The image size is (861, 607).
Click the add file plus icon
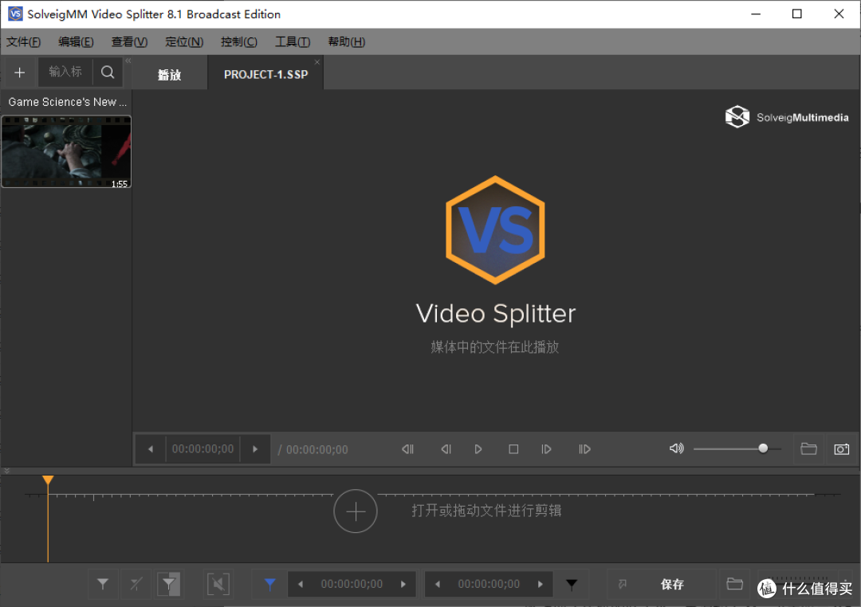(x=18, y=72)
